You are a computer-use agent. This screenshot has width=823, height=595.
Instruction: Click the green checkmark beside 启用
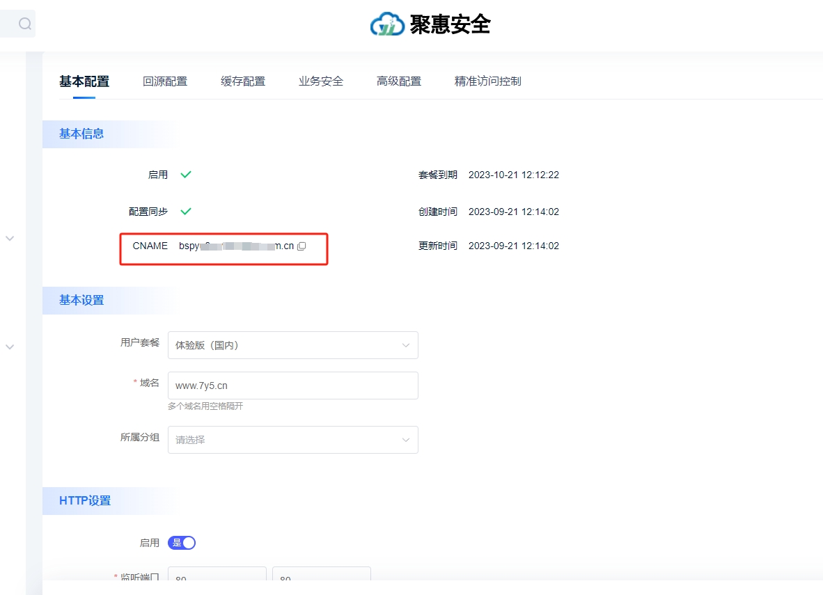tap(186, 175)
